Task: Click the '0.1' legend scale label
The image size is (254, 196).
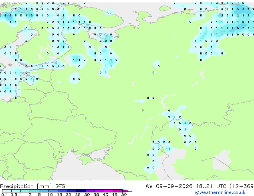Action: [x=4, y=194]
